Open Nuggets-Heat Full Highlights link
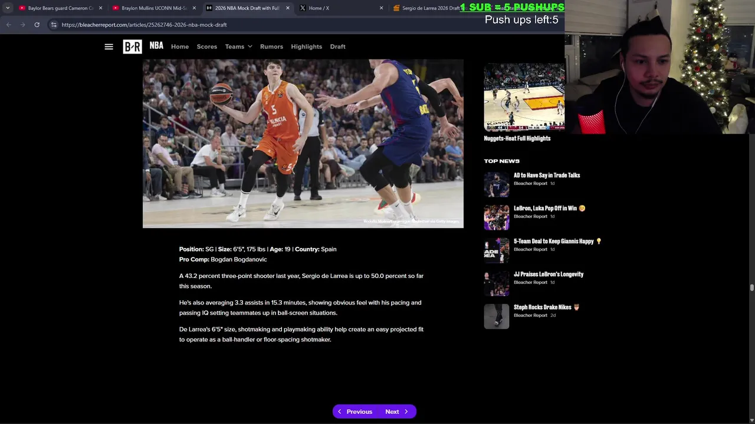Viewport: 755px width, 424px height. coord(517,138)
